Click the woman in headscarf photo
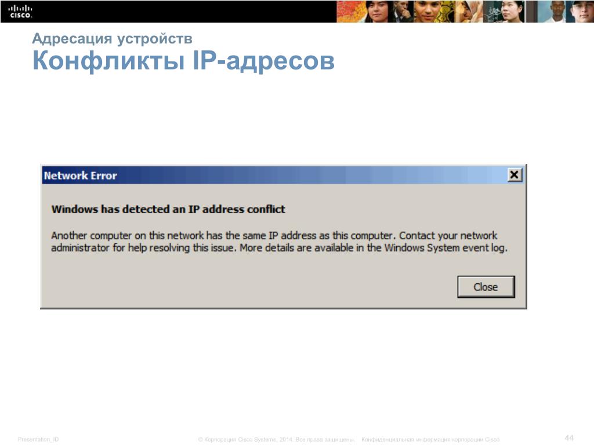 click(469, 12)
